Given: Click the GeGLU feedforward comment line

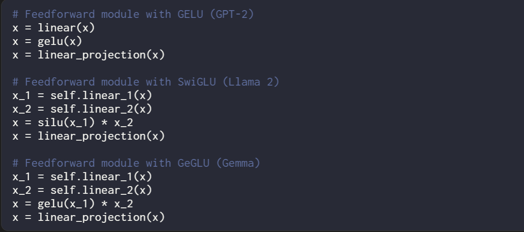Looking at the screenshot, I should tap(136, 163).
